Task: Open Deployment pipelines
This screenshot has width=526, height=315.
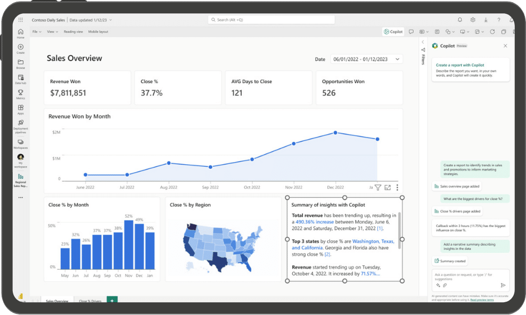Action: click(x=20, y=126)
